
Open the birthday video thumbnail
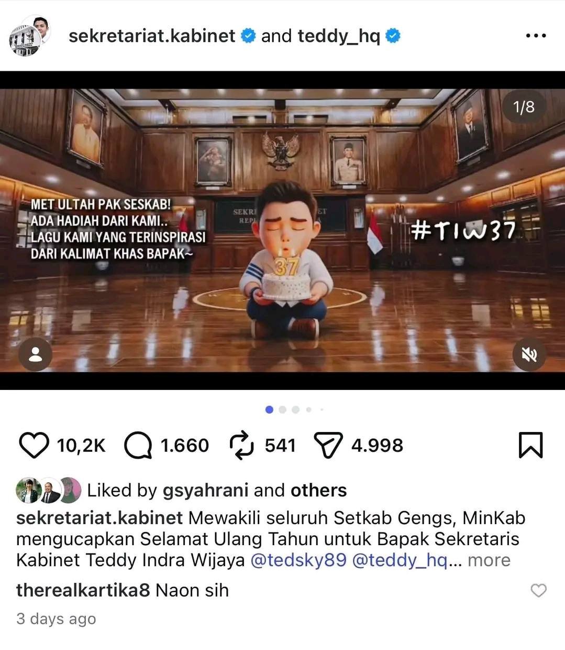(x=282, y=231)
